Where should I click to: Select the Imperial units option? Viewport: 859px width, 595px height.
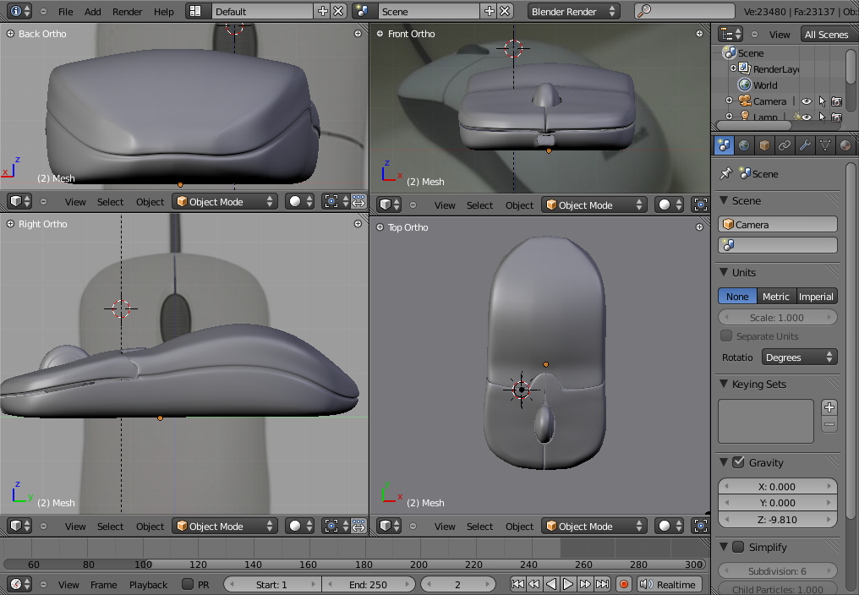point(816,297)
